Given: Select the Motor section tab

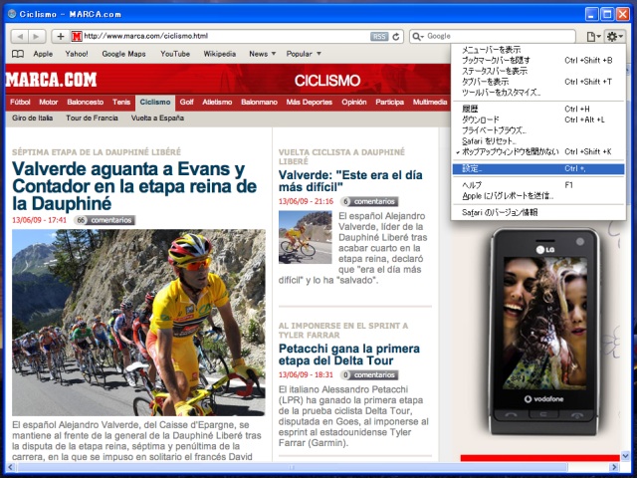Looking at the screenshot, I should point(49,102).
